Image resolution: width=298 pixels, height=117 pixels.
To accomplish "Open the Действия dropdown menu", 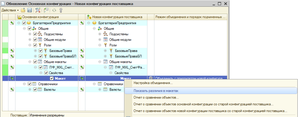I will 10,10.
